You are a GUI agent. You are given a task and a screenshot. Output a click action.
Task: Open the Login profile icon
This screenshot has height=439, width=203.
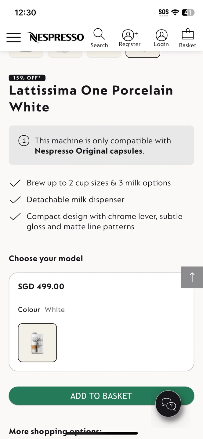[161, 38]
